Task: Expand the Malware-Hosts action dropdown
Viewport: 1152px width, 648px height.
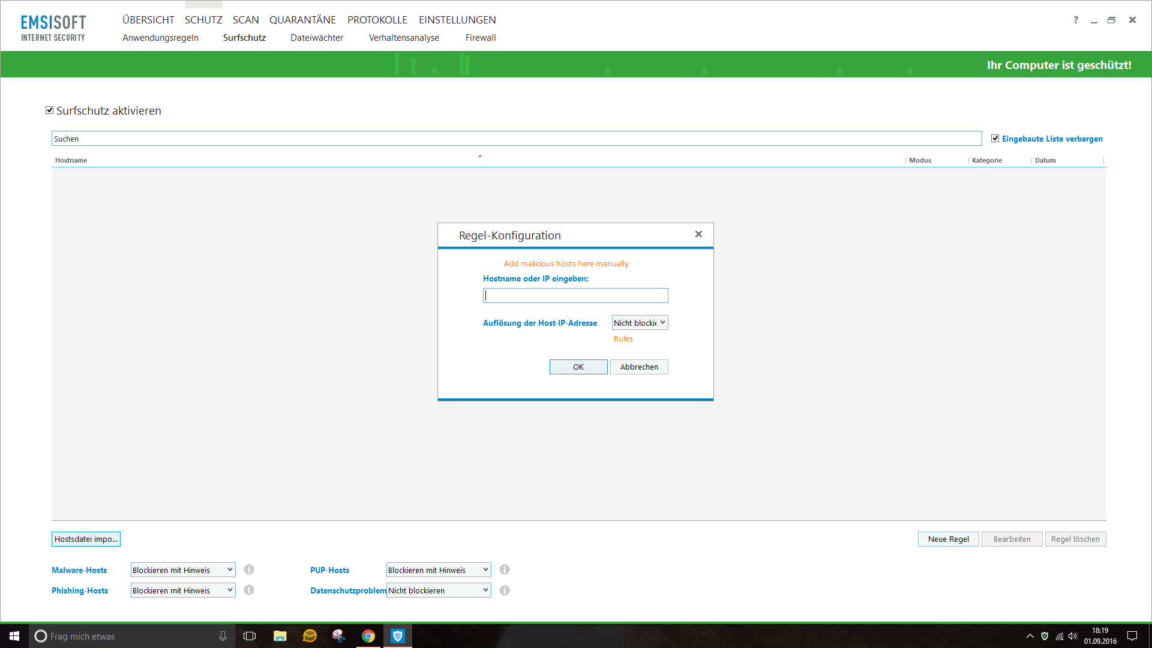Action: tap(183, 570)
